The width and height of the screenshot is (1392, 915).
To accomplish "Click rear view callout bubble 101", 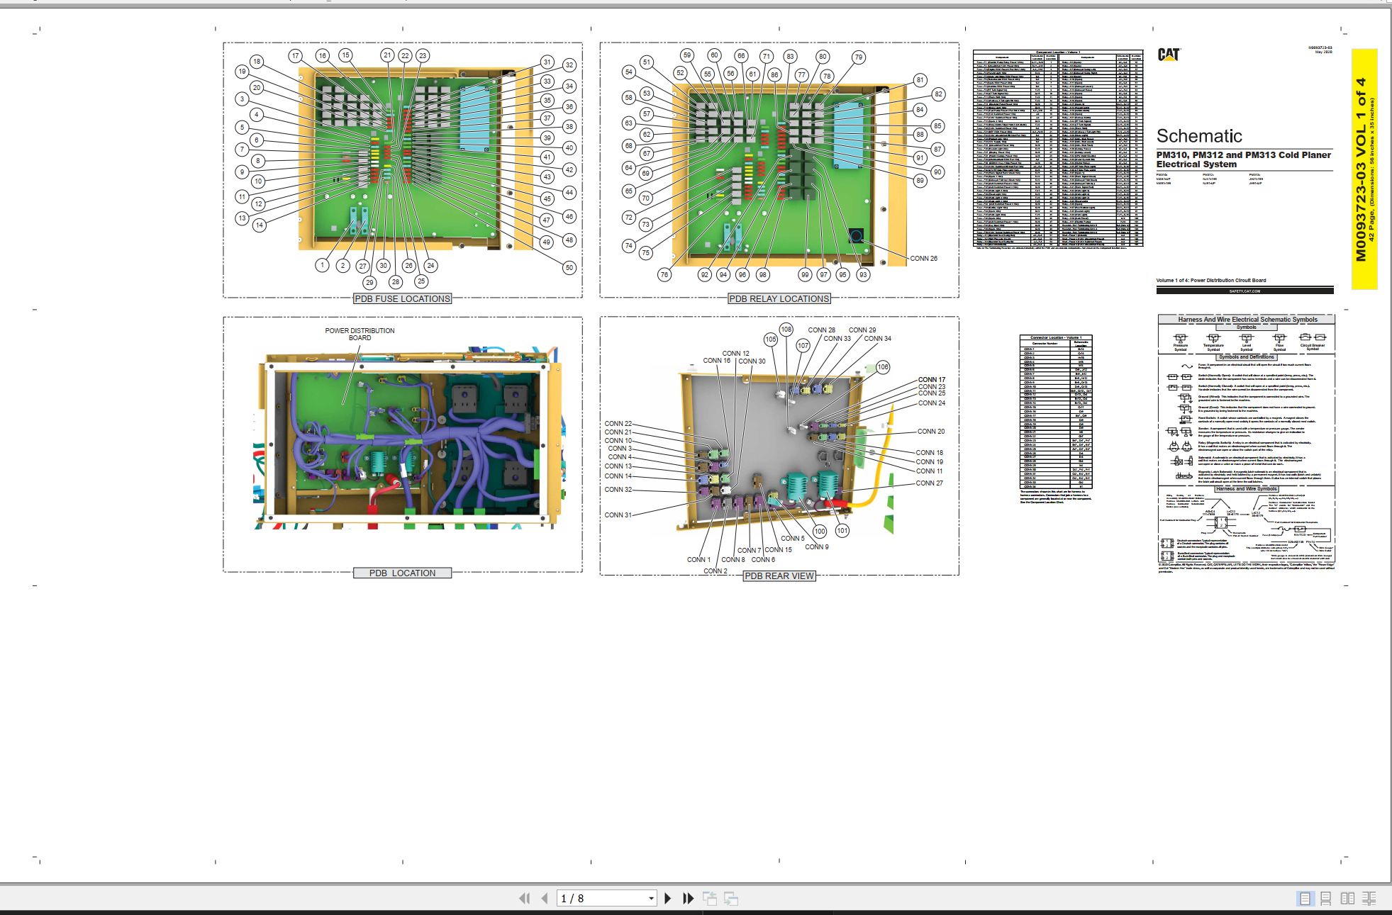I will (x=842, y=530).
